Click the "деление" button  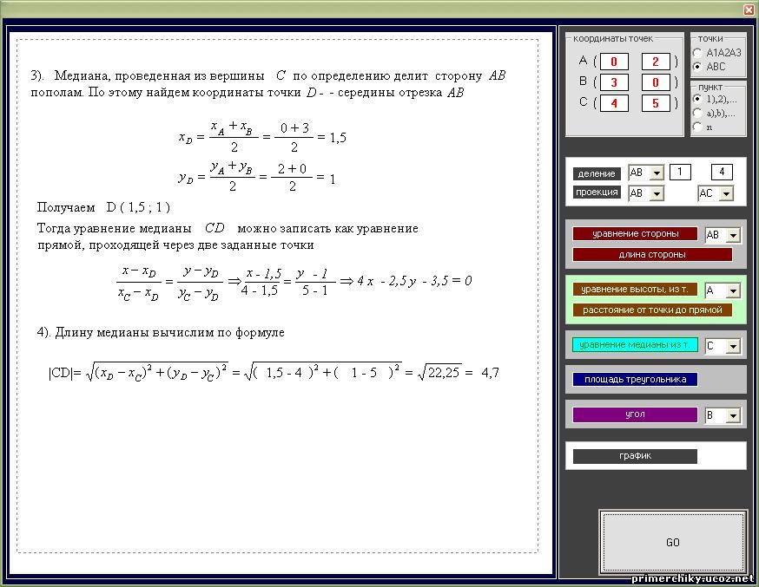click(597, 173)
